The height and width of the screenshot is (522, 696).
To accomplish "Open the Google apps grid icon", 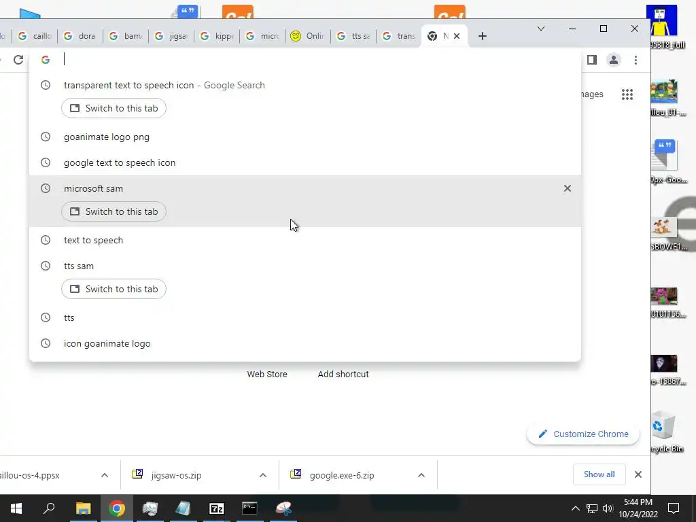I will pyautogui.click(x=627, y=94).
